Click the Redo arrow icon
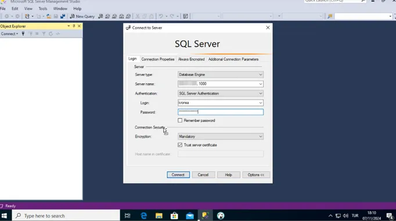396x221 pixels. click(x=172, y=16)
